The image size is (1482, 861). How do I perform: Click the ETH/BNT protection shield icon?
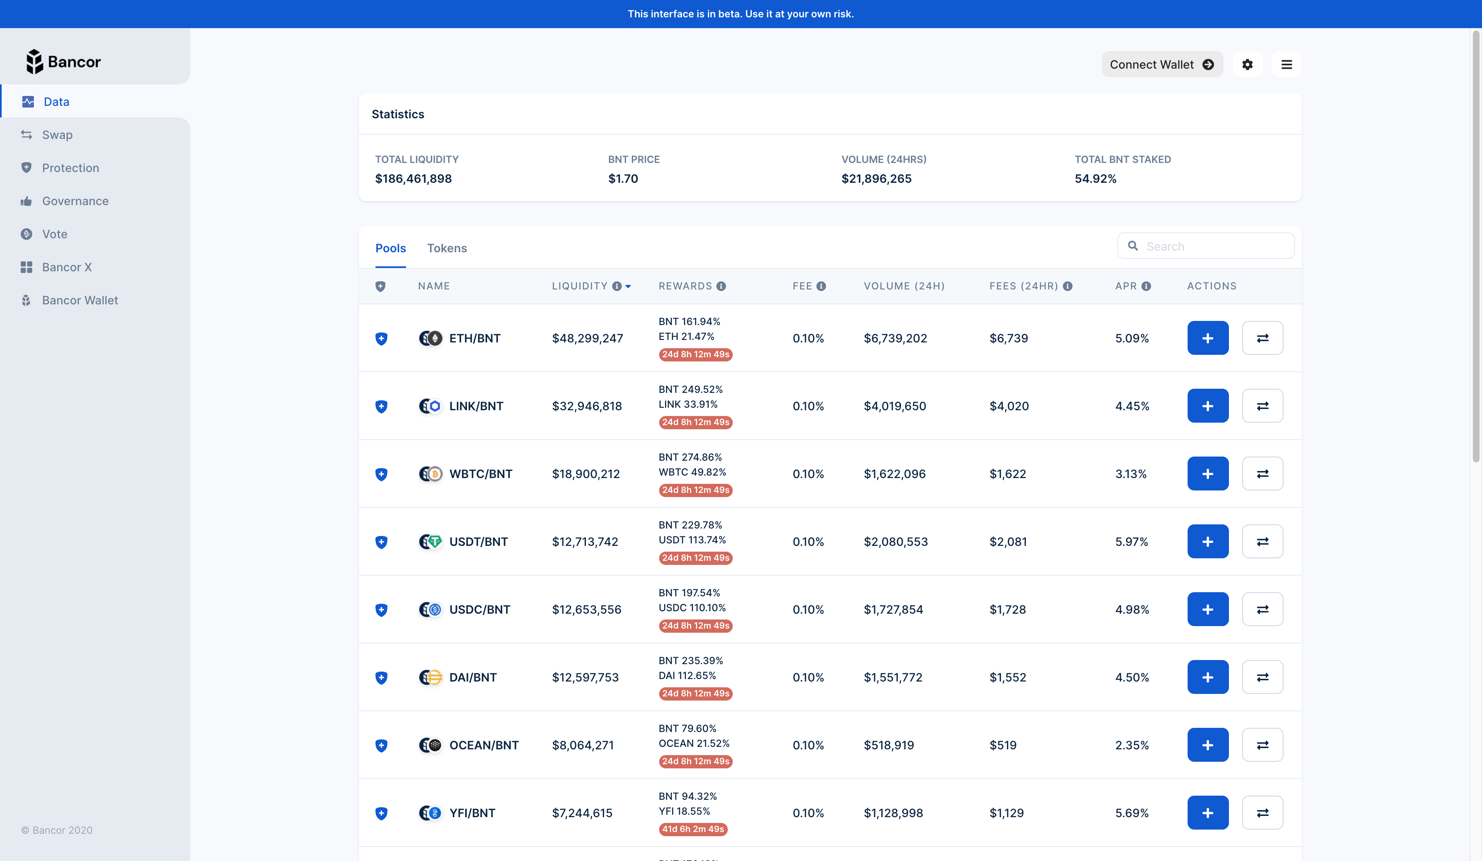[x=381, y=339]
